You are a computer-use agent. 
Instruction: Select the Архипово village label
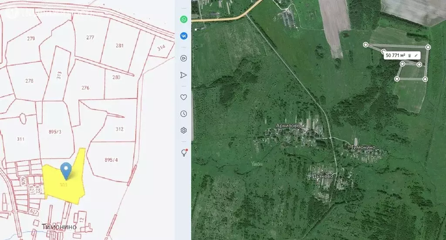[288, 125]
